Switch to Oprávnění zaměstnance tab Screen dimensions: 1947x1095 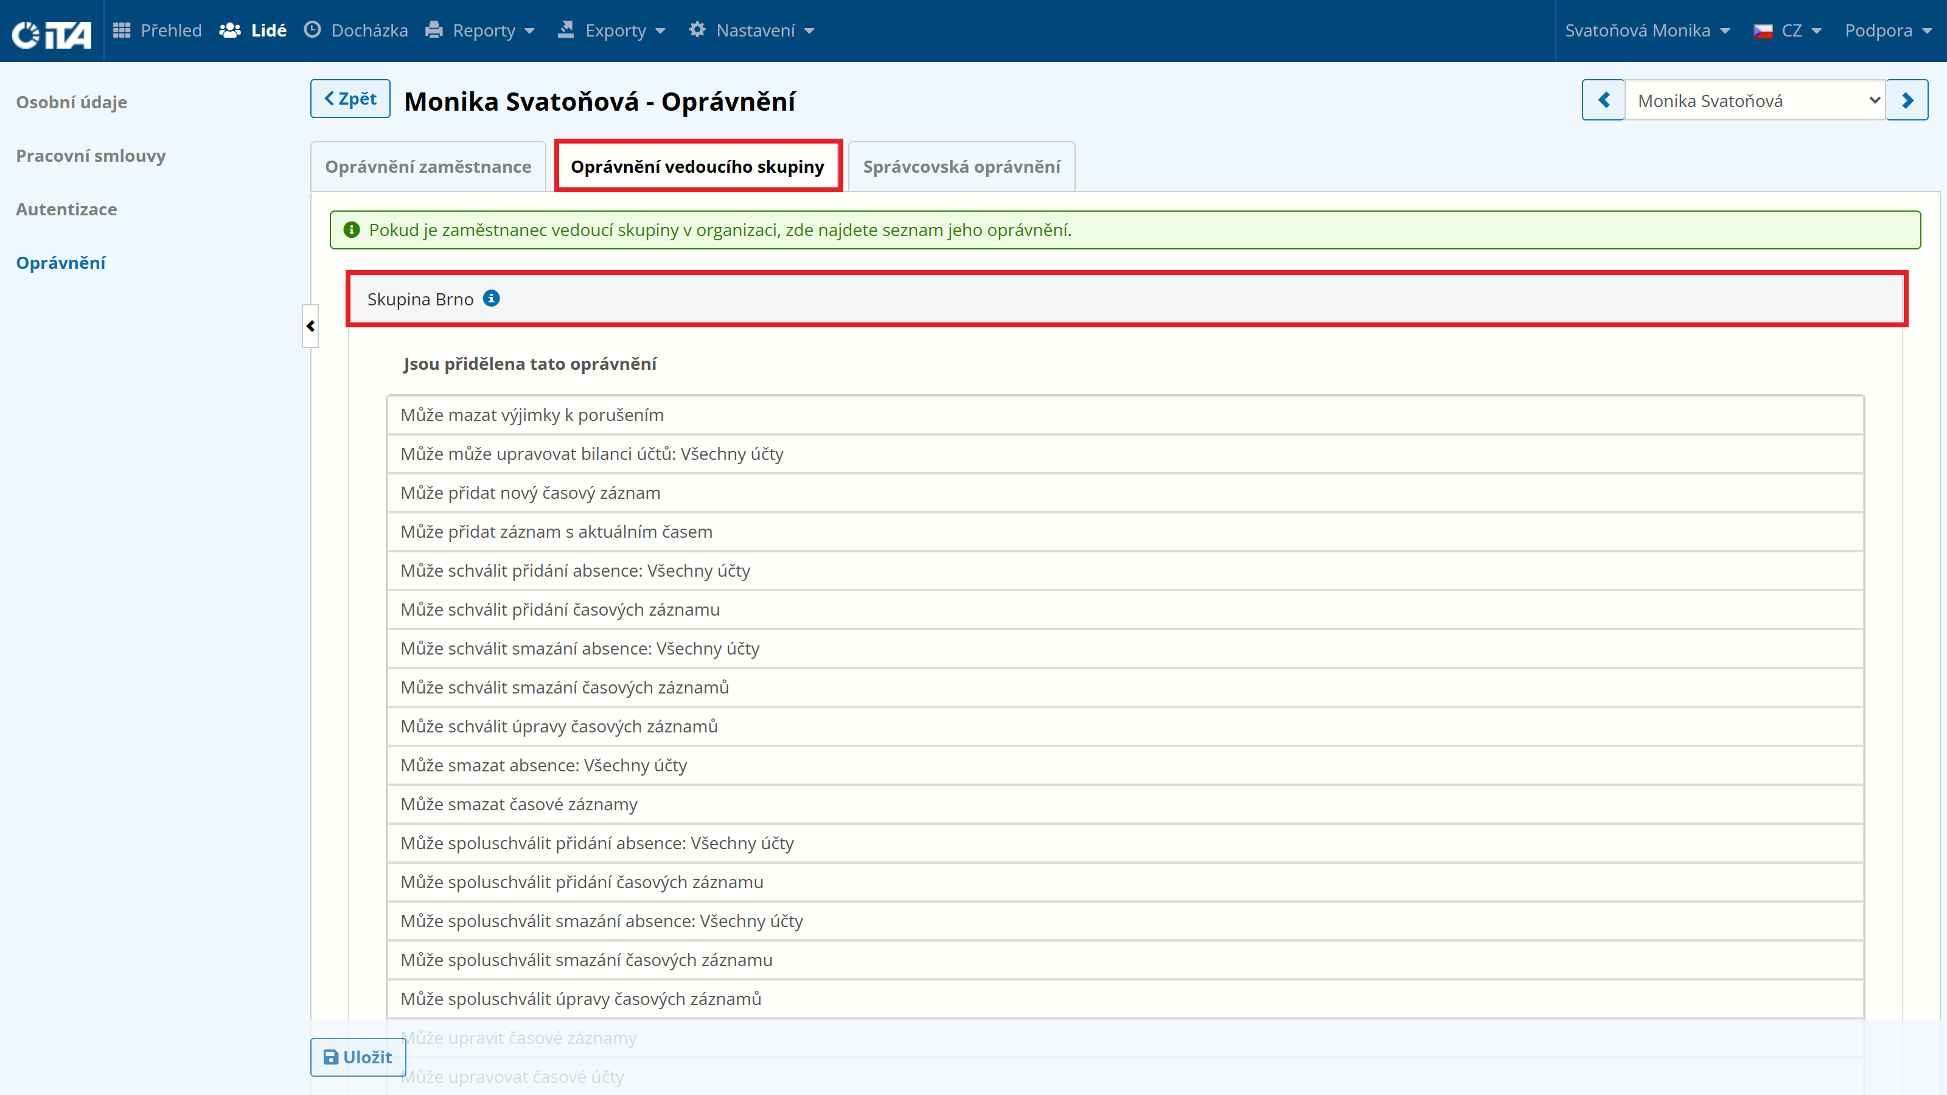tap(428, 166)
